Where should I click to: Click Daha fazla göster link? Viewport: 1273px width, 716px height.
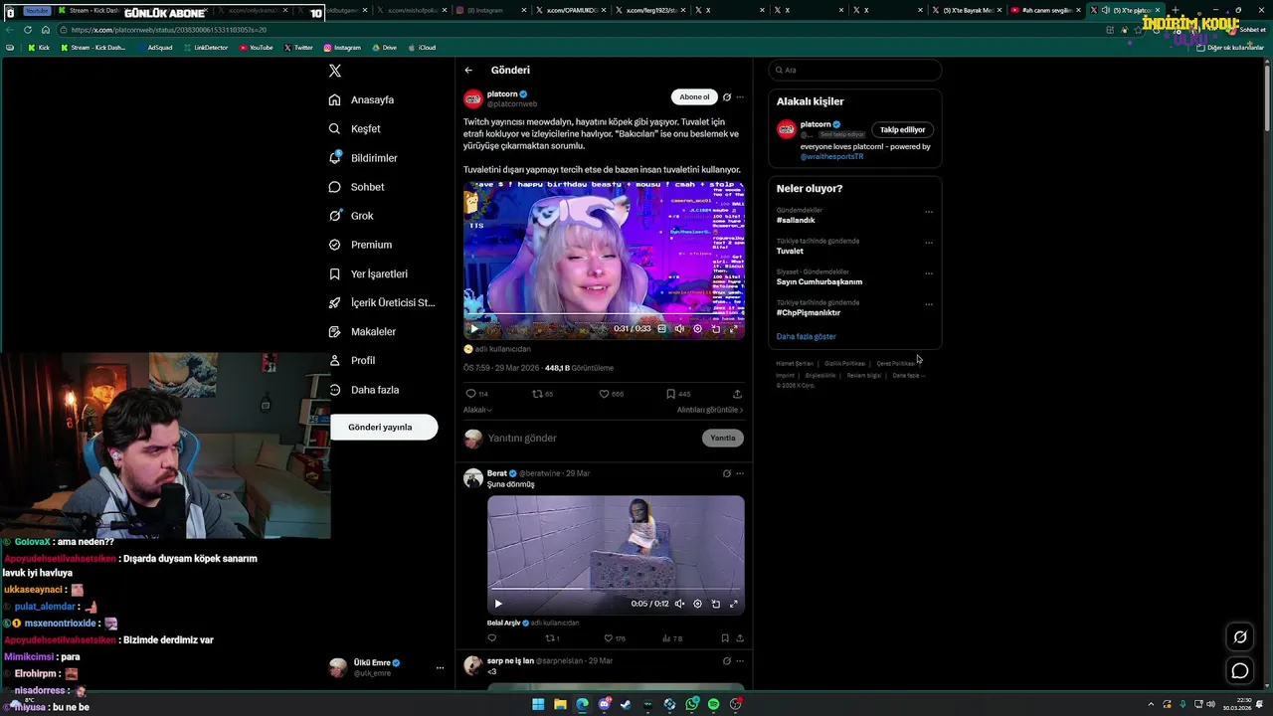807,336
